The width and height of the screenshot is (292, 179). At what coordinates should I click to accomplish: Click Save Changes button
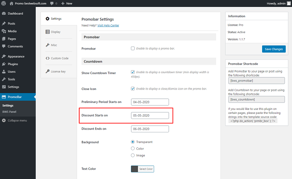click(x=274, y=49)
